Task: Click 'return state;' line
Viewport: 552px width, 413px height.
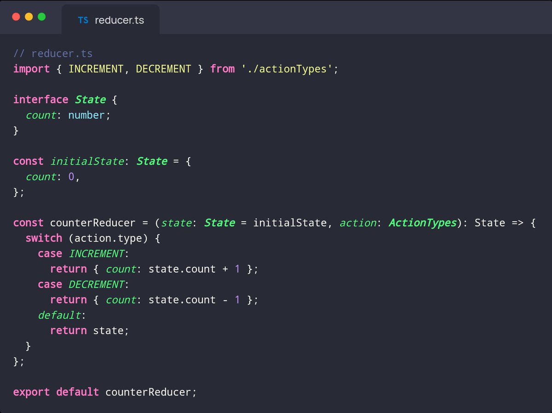Action: (x=90, y=331)
